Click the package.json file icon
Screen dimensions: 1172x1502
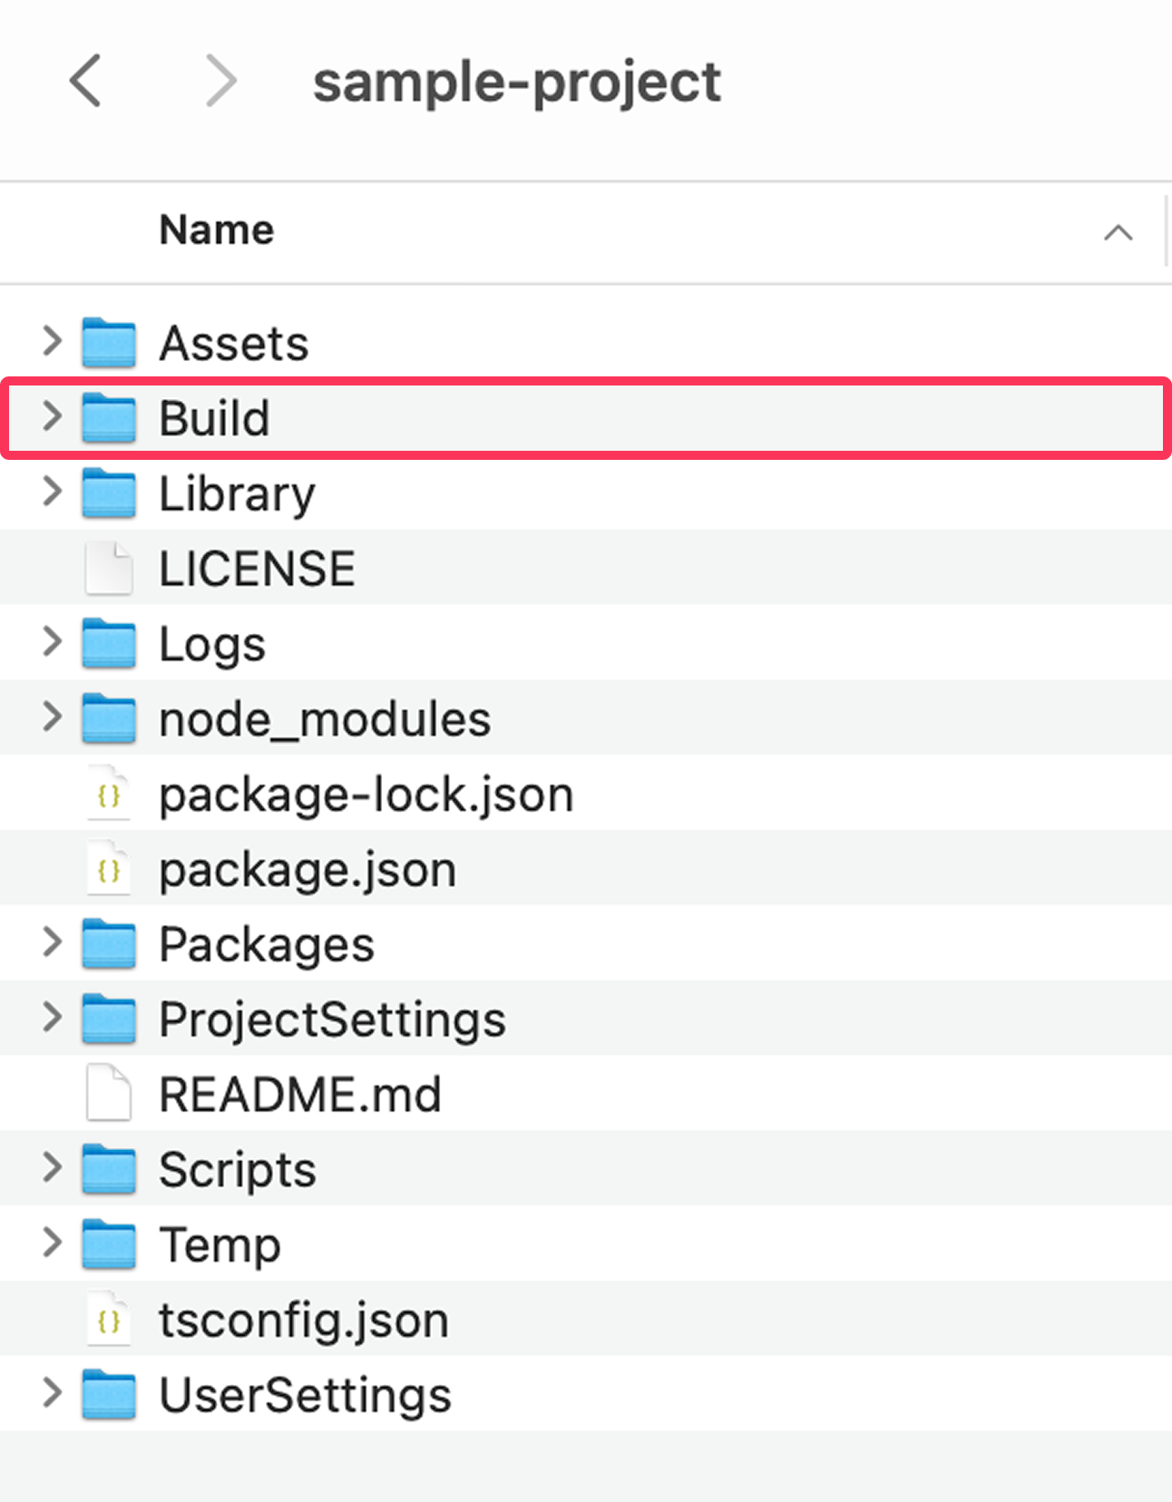[x=109, y=870]
